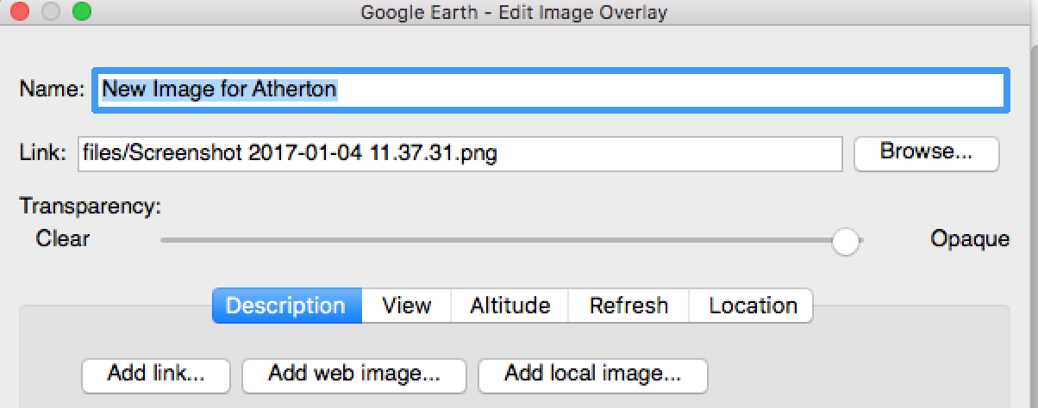Go to the Refresh tab
This screenshot has width=1038, height=408.
tap(628, 306)
